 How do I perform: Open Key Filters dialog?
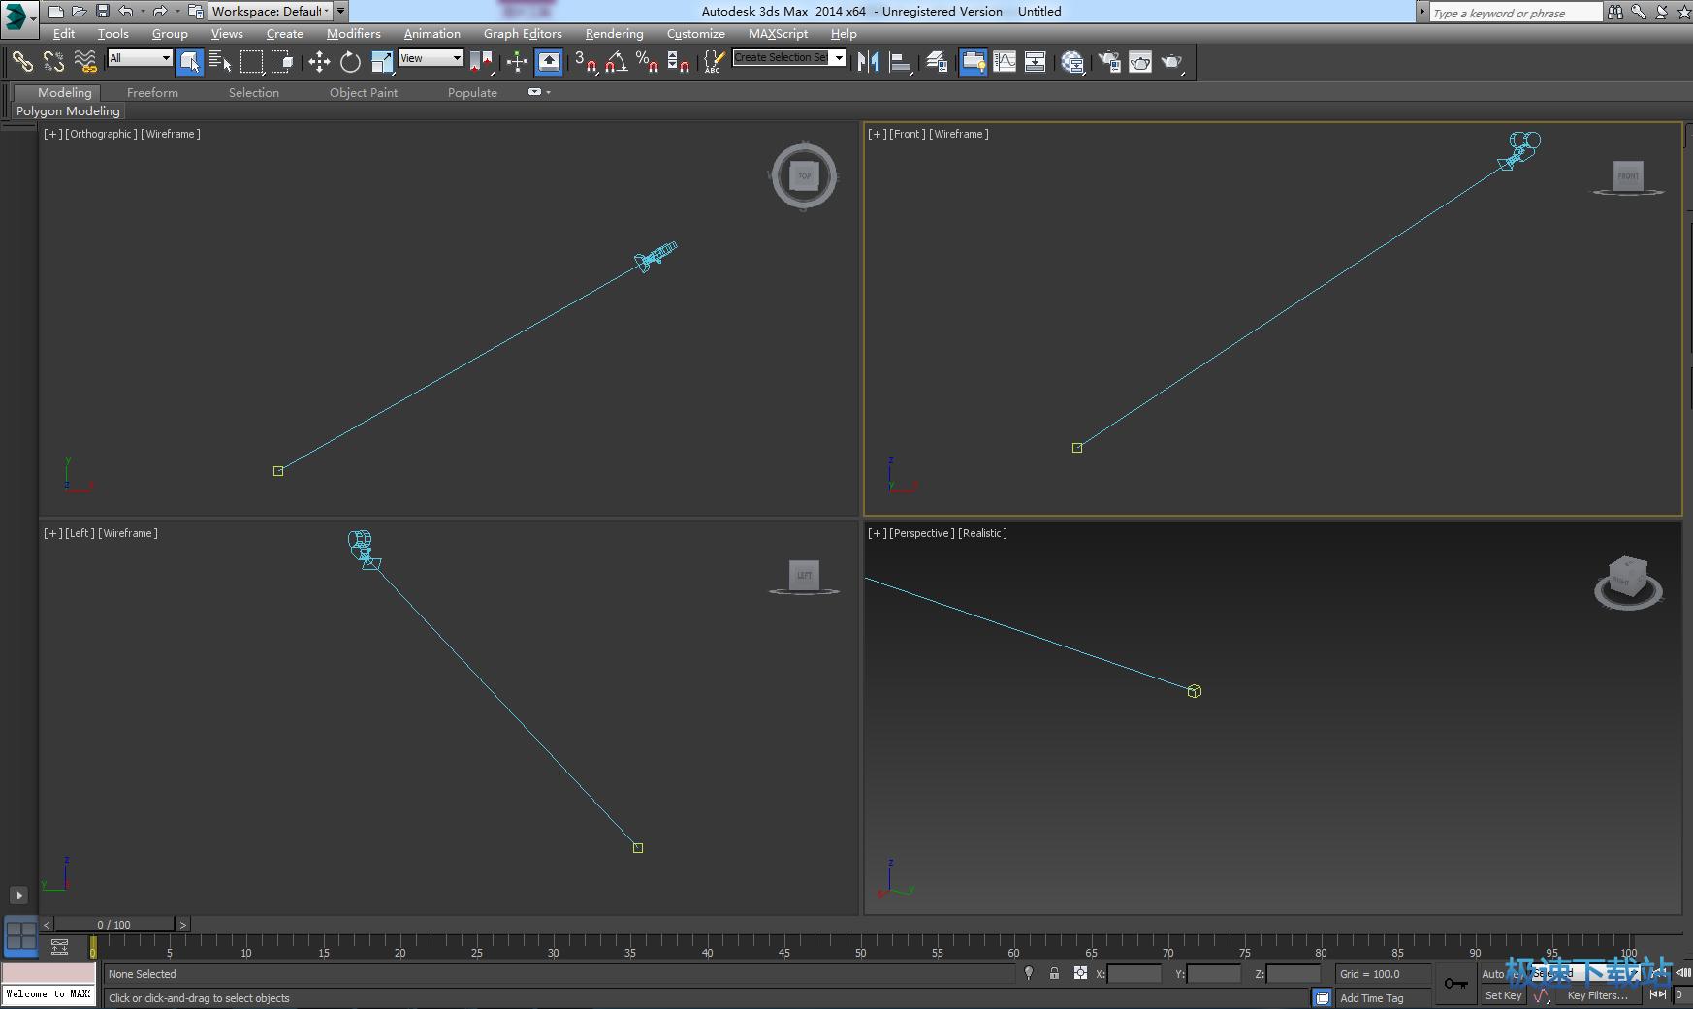(1597, 995)
